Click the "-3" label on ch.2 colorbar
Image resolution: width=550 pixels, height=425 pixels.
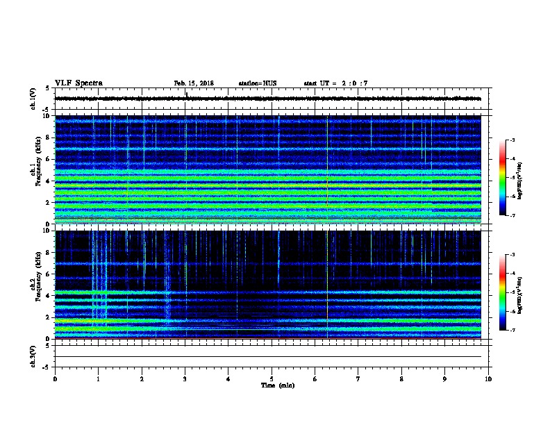click(512, 255)
